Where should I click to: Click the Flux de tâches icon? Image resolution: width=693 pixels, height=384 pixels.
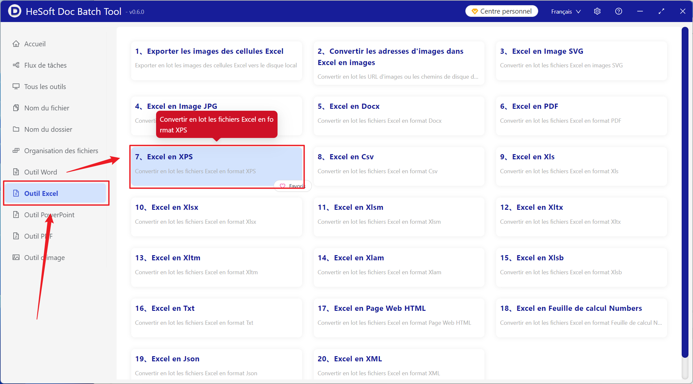(x=16, y=65)
